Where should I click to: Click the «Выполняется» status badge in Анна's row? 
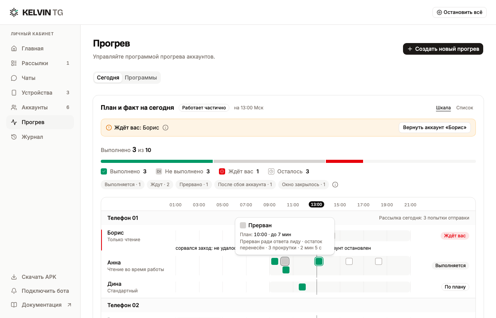[450, 266]
